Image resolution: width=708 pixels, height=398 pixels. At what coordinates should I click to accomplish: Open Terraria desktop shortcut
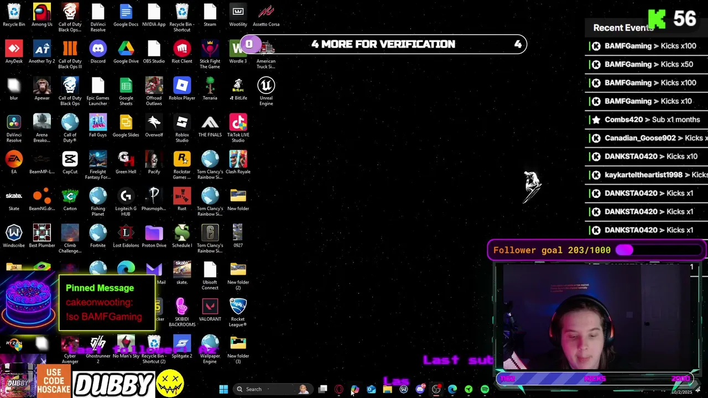coord(210,90)
